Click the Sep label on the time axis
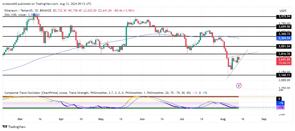 coord(264,119)
